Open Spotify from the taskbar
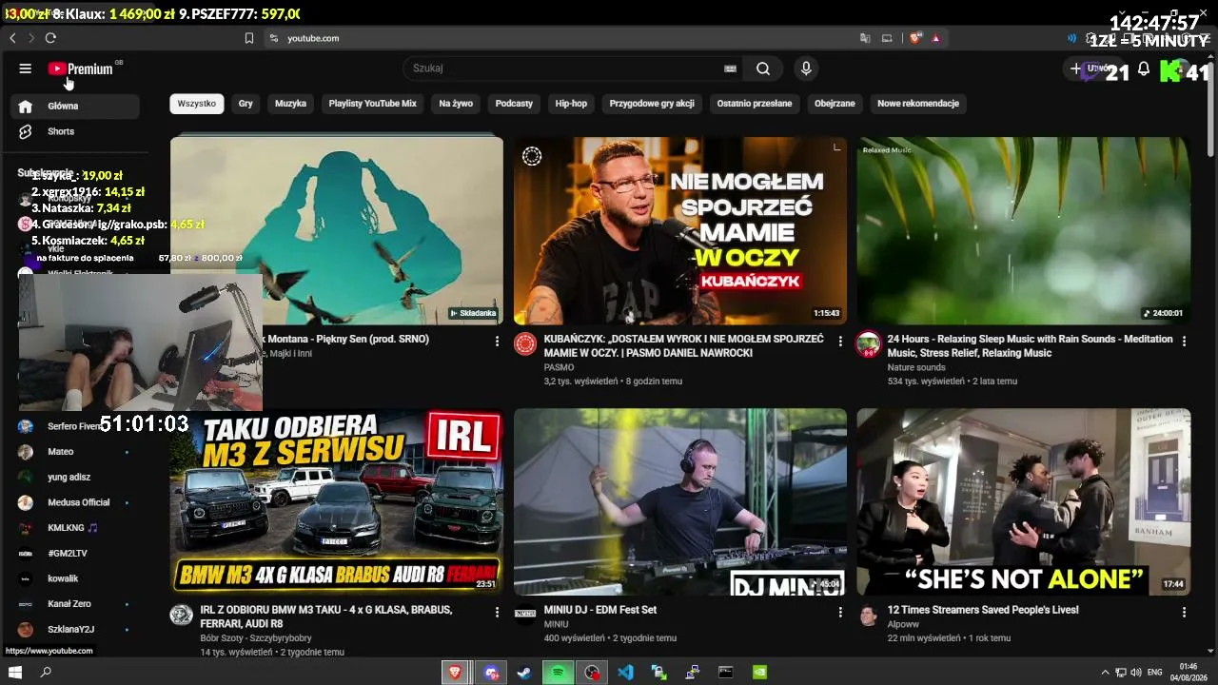Image resolution: width=1218 pixels, height=685 pixels. [559, 673]
